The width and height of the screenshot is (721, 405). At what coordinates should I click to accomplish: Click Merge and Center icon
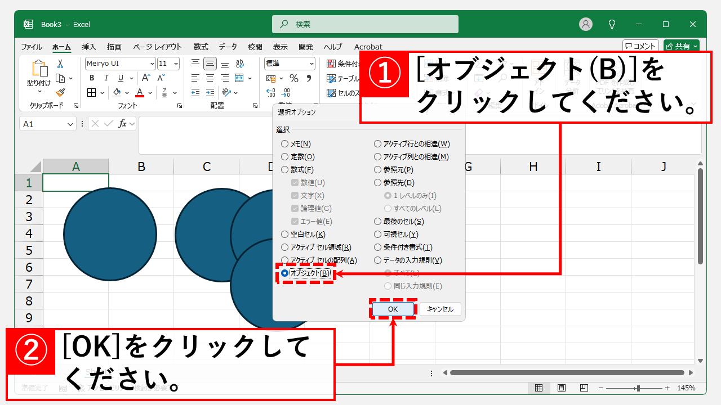pyautogui.click(x=239, y=78)
